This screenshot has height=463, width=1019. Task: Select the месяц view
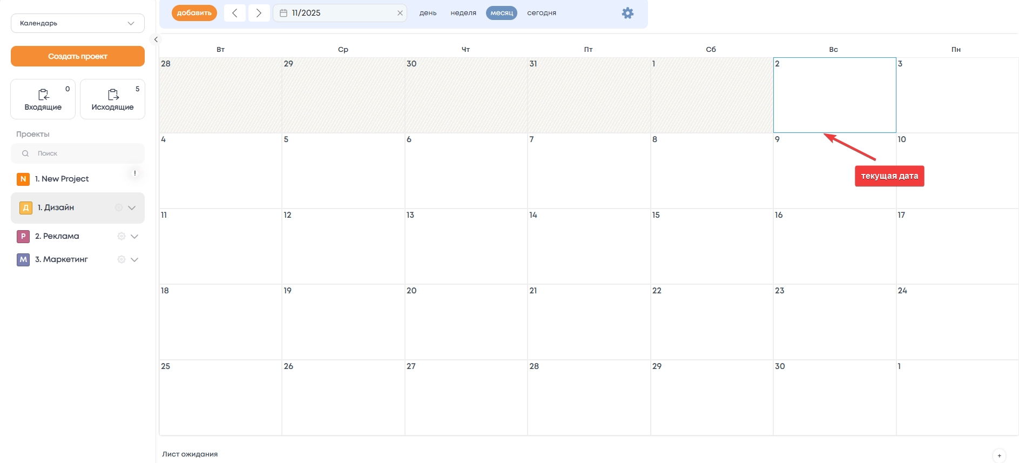click(x=501, y=13)
